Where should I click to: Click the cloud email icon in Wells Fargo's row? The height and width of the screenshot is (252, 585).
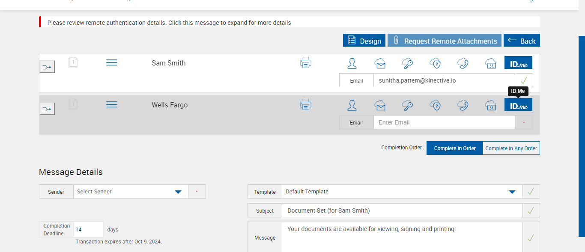click(380, 105)
